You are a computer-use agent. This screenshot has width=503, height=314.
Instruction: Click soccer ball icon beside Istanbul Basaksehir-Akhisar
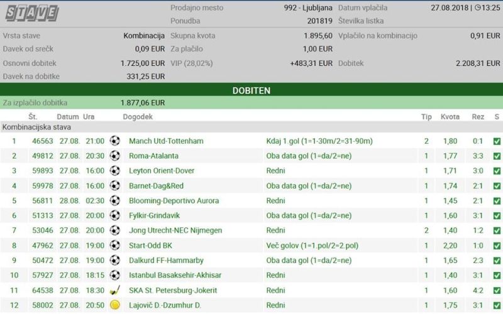point(114,275)
